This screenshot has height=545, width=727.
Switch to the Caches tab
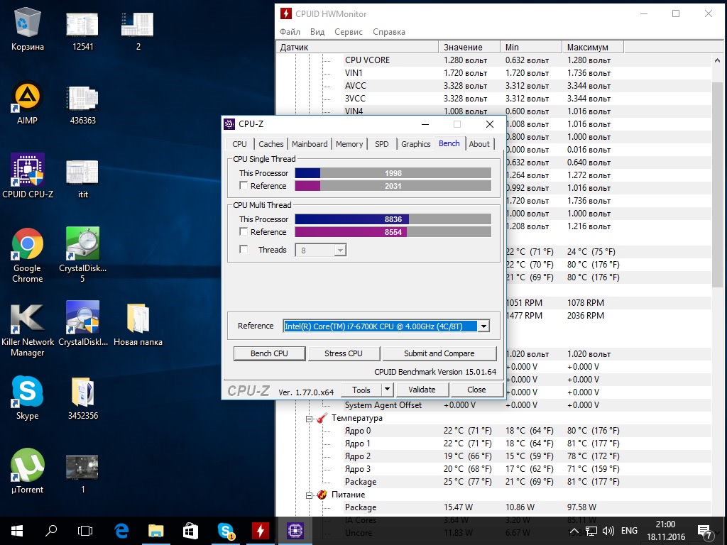(270, 144)
